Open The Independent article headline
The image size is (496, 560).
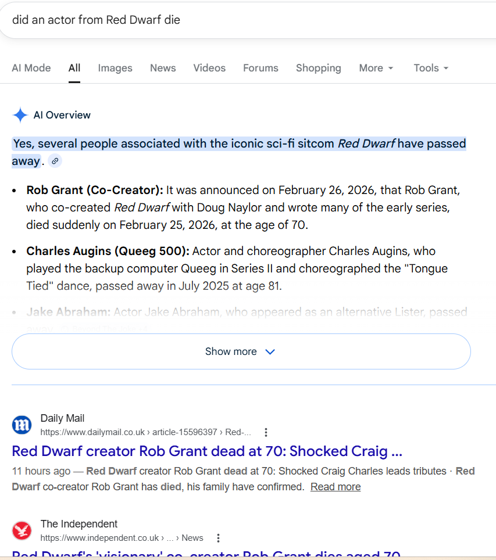(x=206, y=555)
